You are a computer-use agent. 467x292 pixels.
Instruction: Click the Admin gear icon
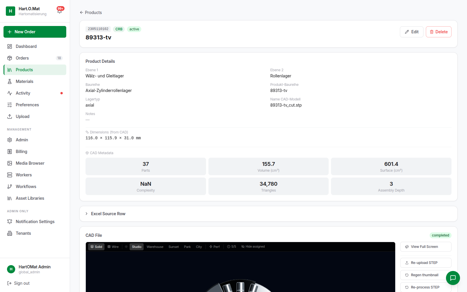(x=10, y=140)
